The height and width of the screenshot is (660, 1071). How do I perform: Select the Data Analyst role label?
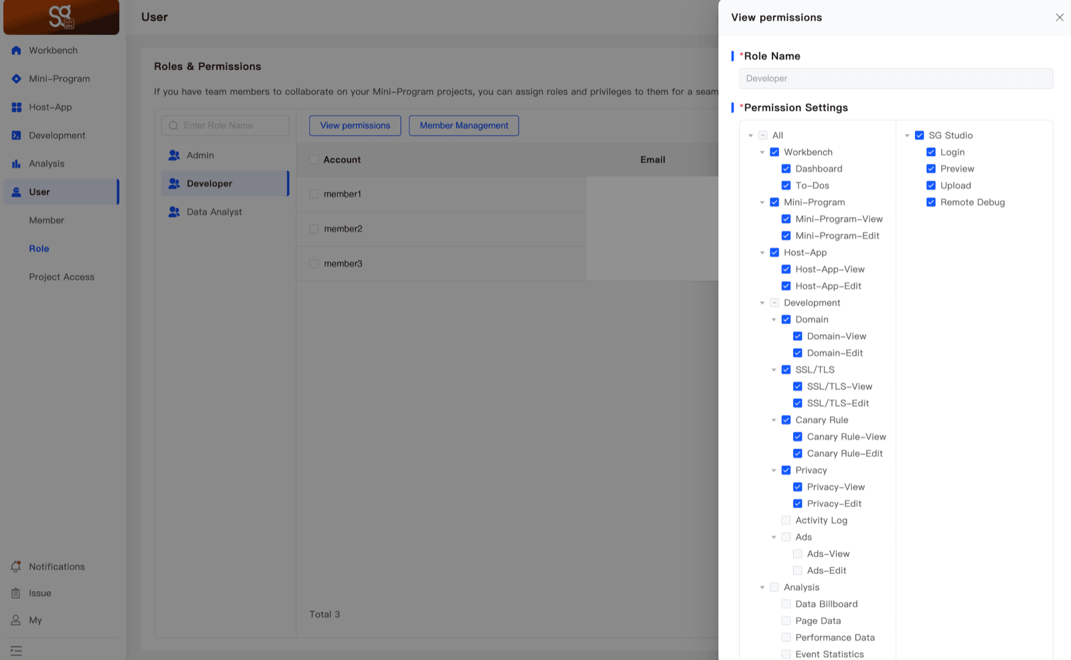[214, 212]
